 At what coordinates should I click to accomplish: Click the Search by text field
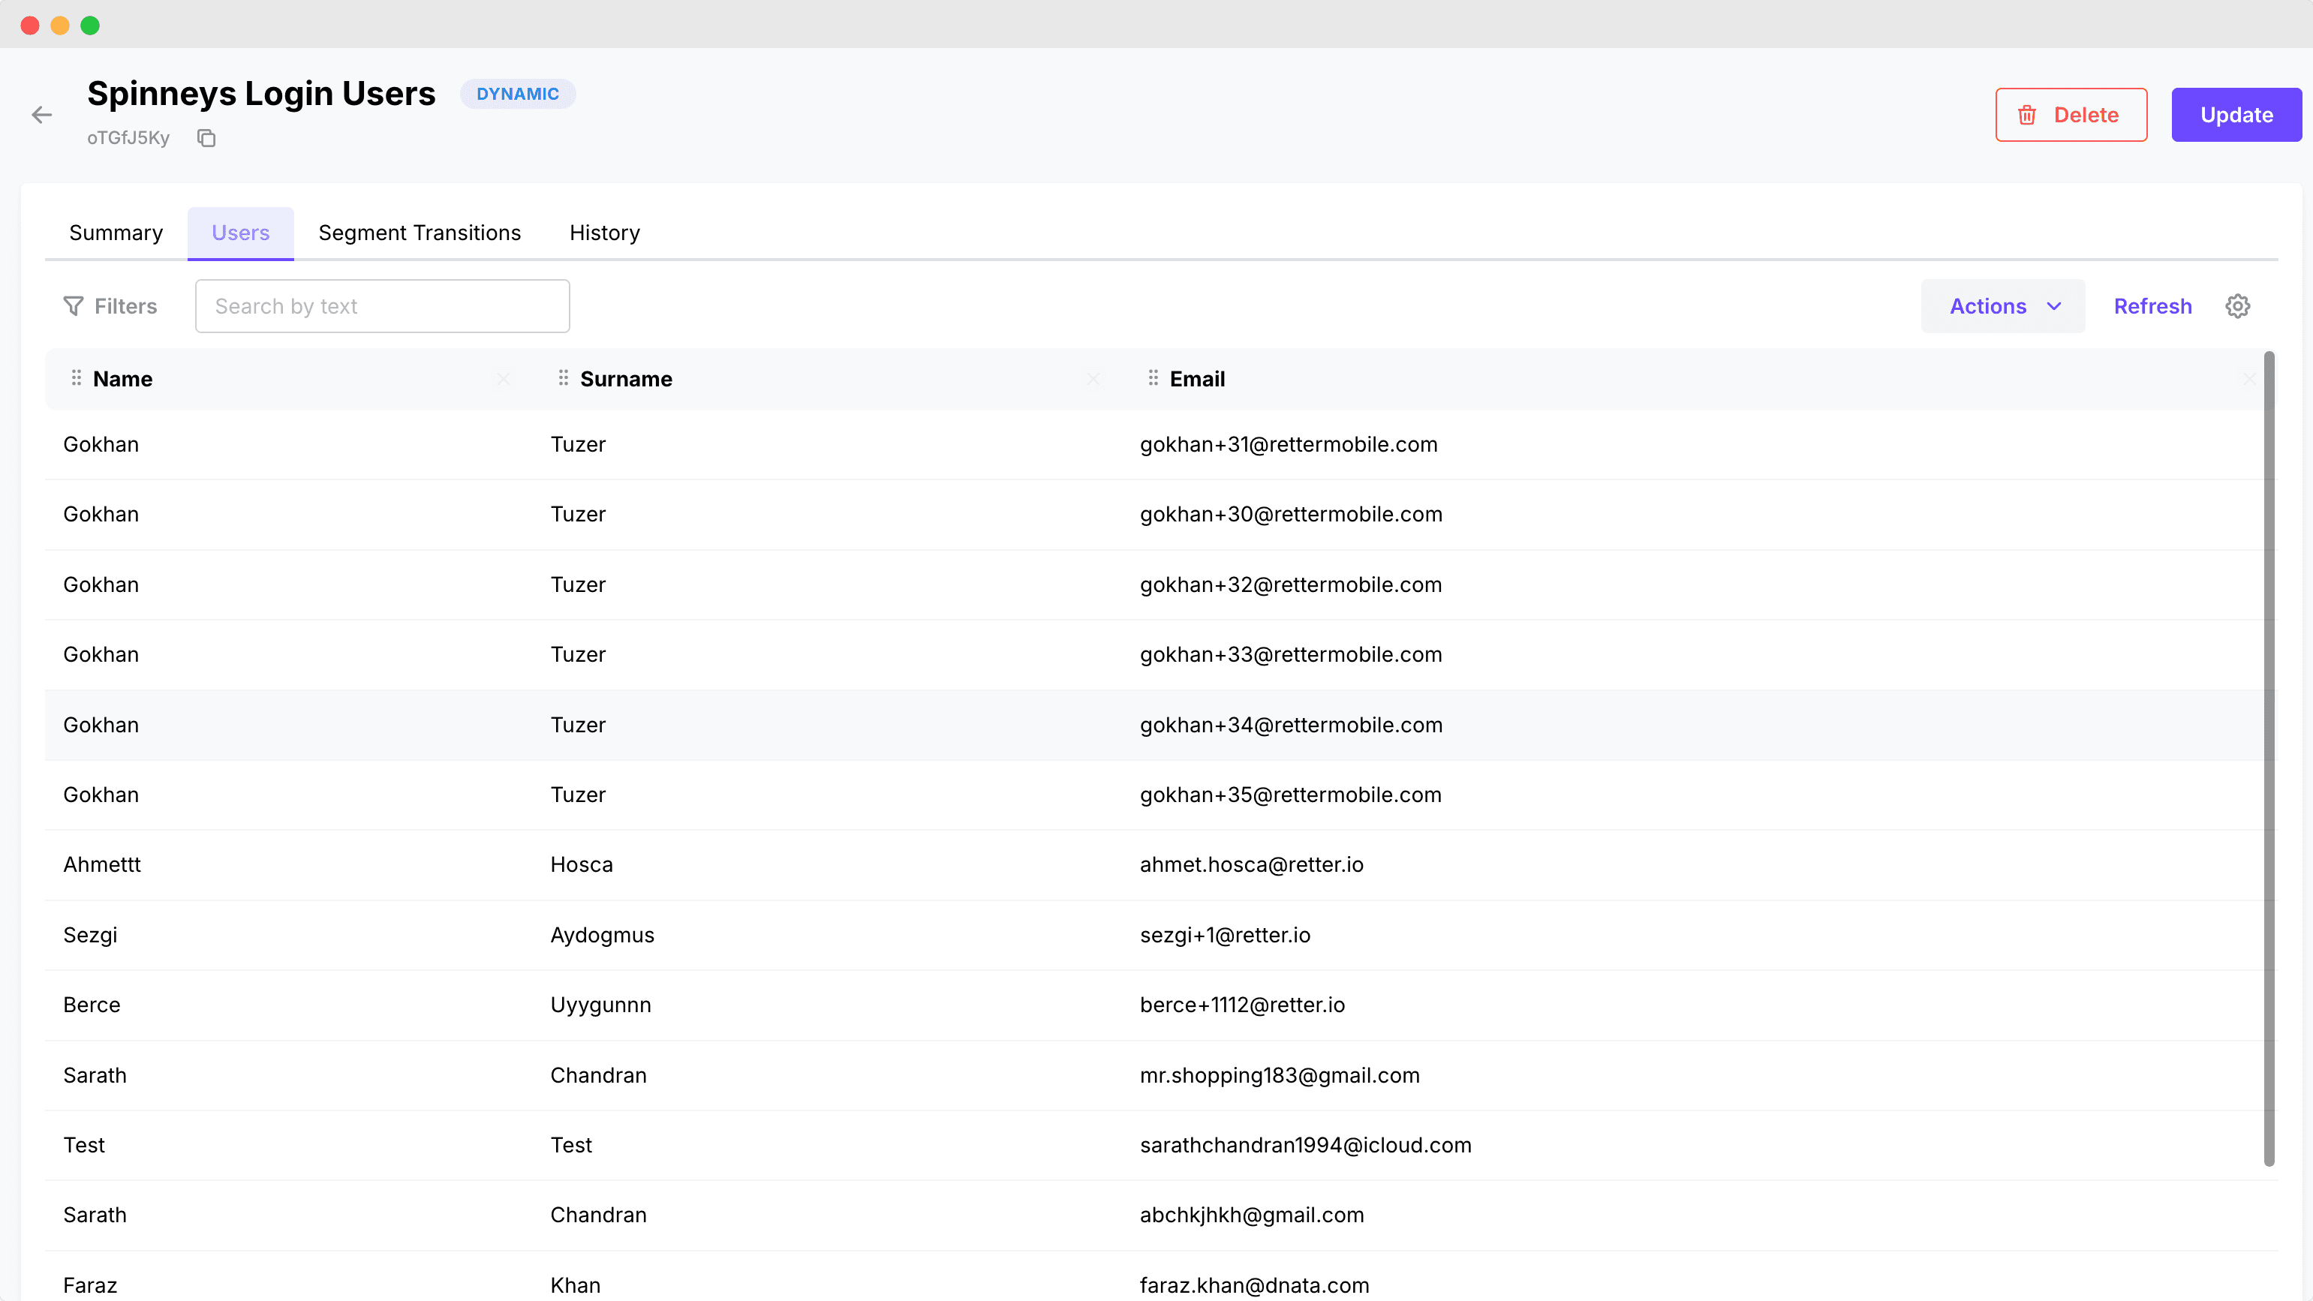click(x=383, y=306)
